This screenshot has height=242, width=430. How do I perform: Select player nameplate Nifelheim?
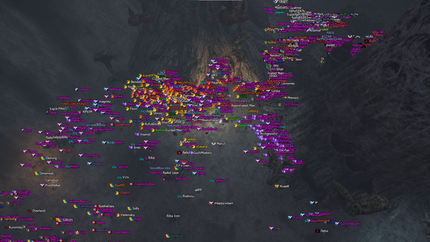point(46,228)
